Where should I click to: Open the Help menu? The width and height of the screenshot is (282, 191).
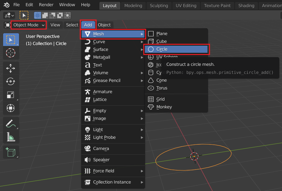pyautogui.click(x=86, y=5)
